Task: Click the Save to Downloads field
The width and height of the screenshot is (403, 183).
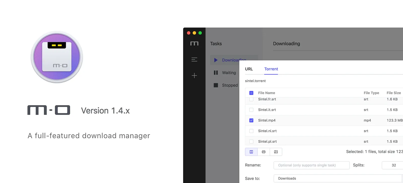Action: (x=338, y=178)
